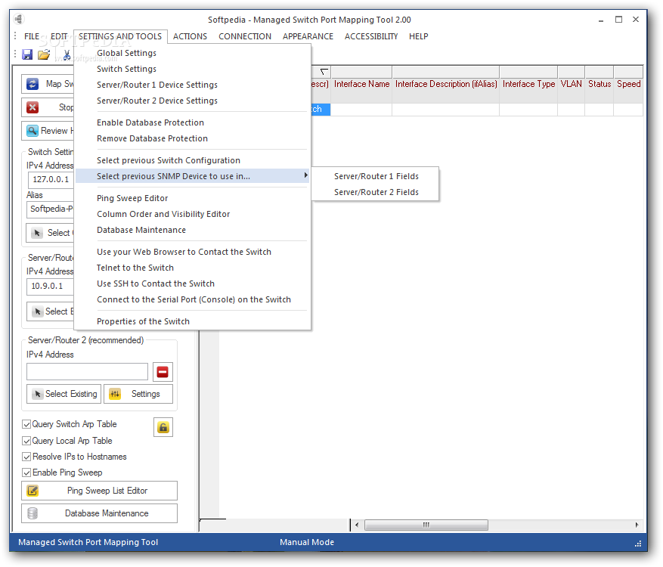Select Connect to the Serial Port (Console)
Image resolution: width=663 pixels, height=567 pixels.
coord(192,299)
